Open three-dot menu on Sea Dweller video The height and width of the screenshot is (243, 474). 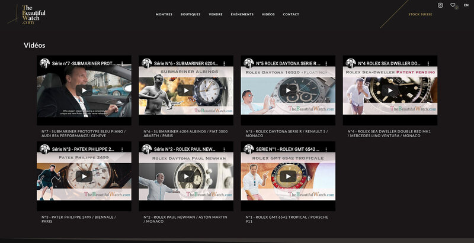click(x=428, y=63)
